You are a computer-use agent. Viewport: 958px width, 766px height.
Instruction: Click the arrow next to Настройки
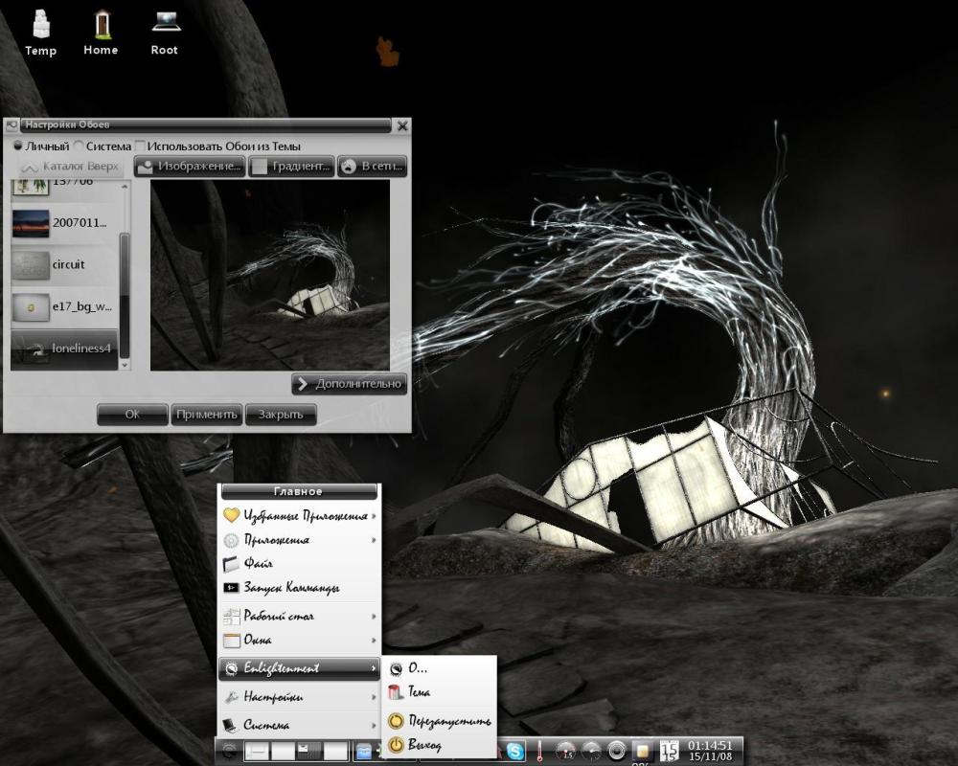pos(374,697)
